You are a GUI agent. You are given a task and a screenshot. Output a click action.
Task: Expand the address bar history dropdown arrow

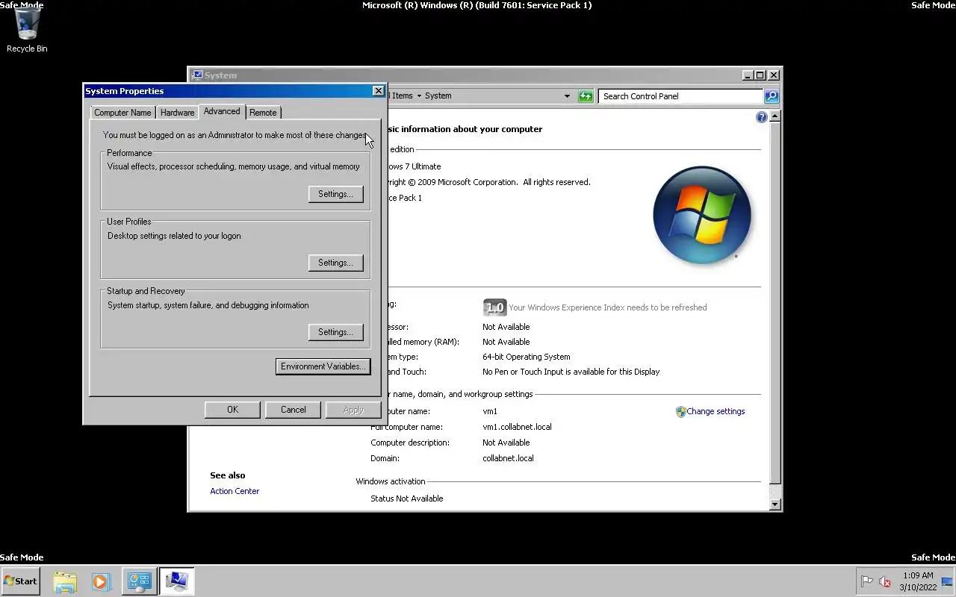[567, 96]
